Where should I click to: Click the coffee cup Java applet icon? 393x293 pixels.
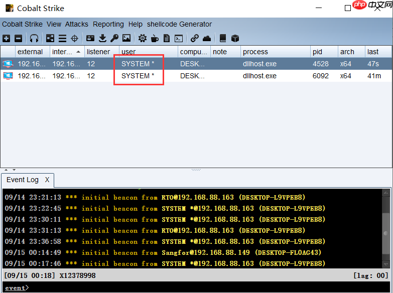coord(155,38)
